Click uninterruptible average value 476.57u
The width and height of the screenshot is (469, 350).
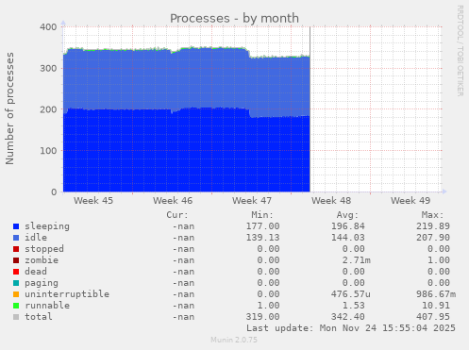[x=351, y=294]
